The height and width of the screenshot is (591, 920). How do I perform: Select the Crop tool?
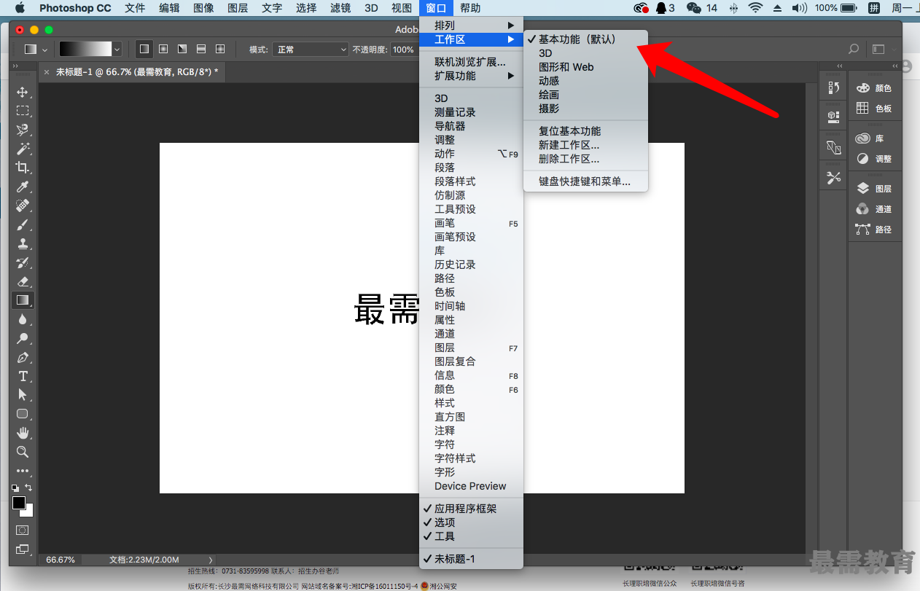pyautogui.click(x=23, y=168)
